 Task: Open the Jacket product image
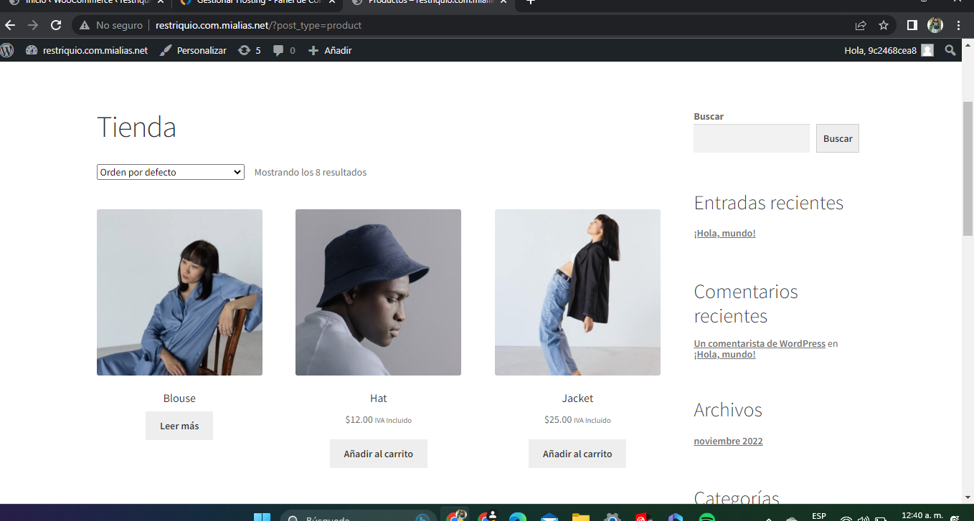(x=577, y=292)
